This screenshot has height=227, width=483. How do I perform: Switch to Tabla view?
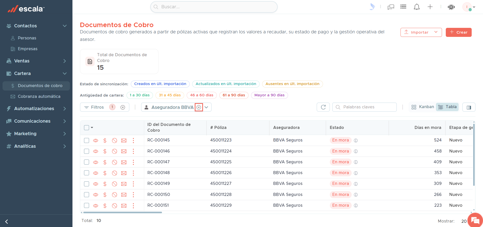pos(448,107)
